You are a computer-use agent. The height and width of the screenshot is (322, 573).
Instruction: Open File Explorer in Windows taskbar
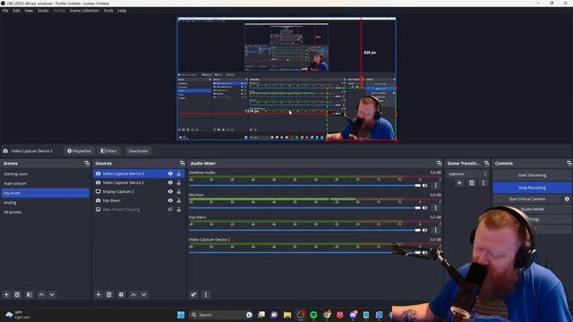click(287, 315)
